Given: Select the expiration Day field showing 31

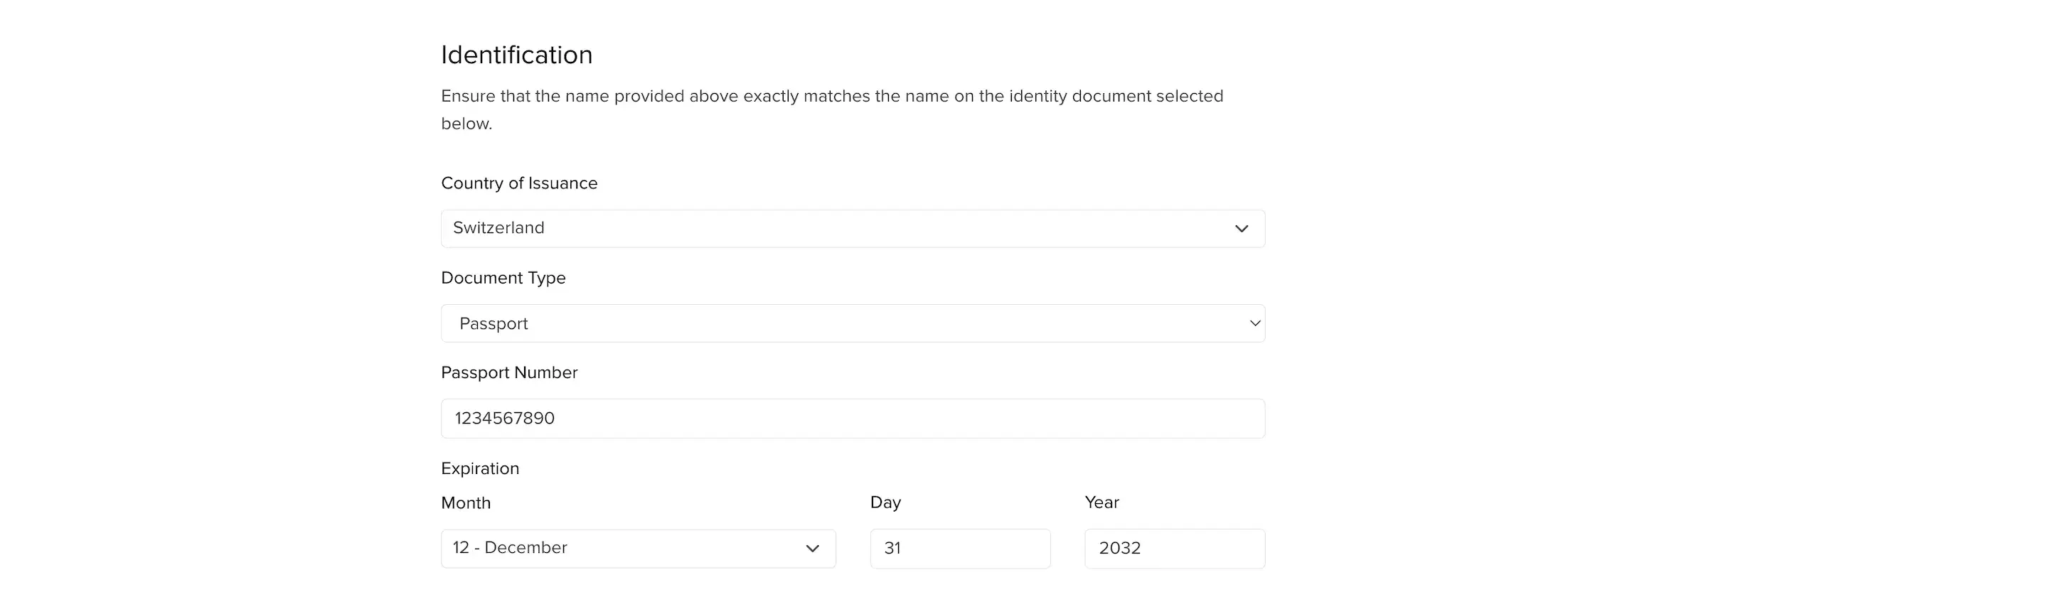Looking at the screenshot, I should 959,548.
